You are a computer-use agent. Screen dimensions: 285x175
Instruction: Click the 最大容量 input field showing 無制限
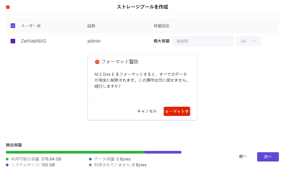(203, 41)
